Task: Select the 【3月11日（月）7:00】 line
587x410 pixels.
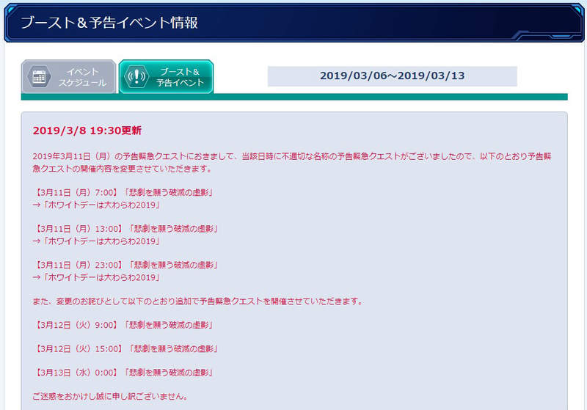Action: (124, 193)
